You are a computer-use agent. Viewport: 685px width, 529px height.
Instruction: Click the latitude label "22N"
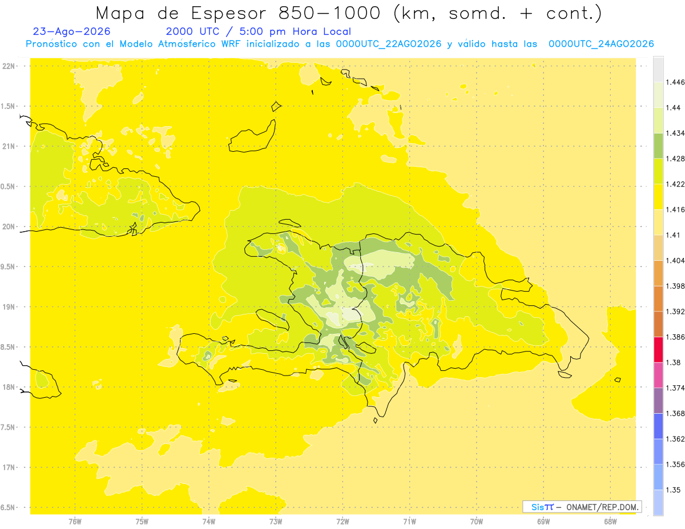coord(9,66)
